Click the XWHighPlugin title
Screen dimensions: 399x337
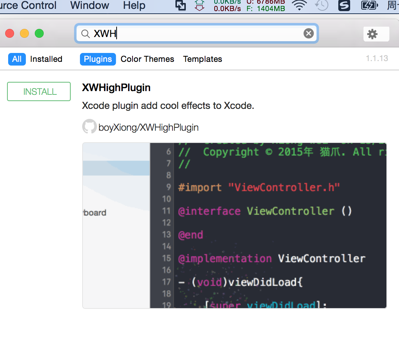coord(116,87)
